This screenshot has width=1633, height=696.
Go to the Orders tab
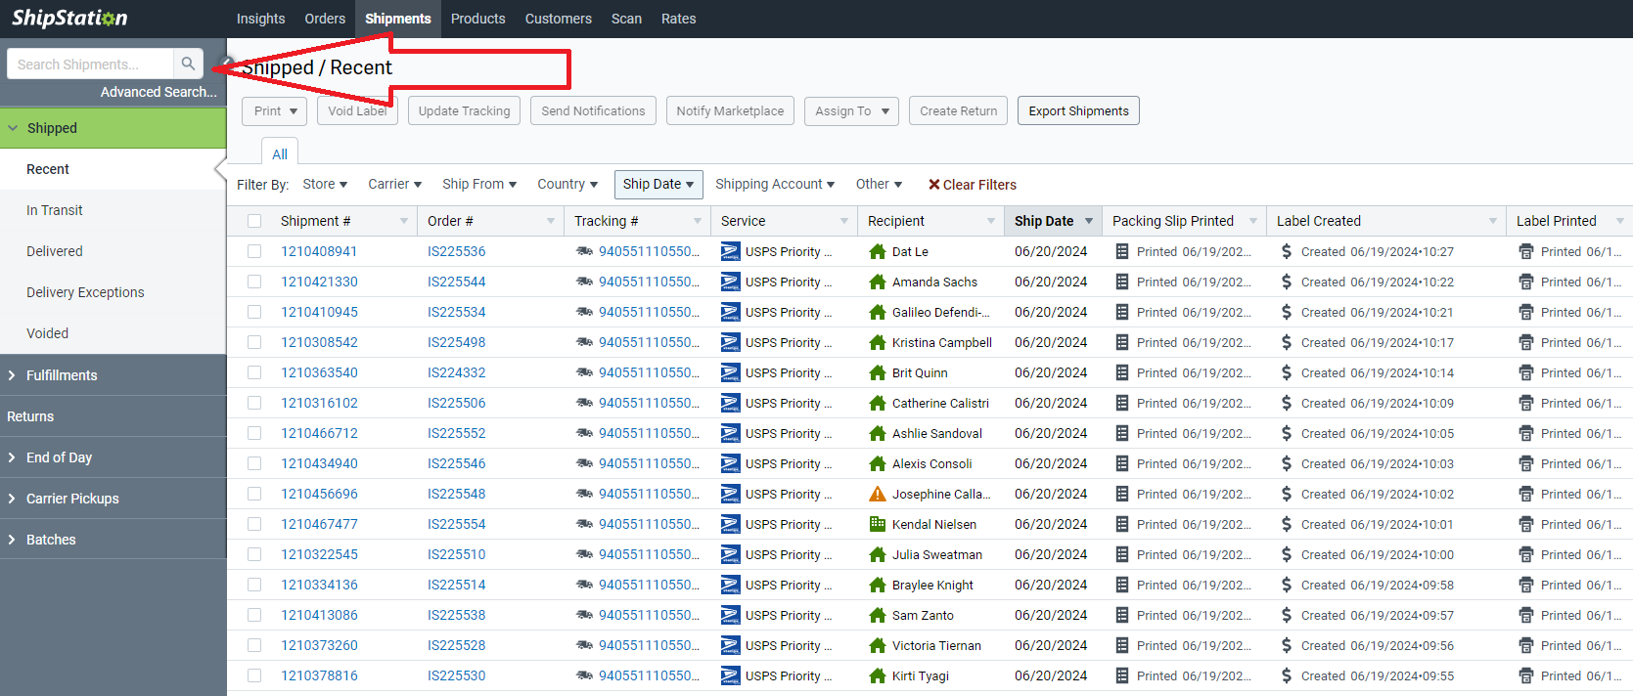(325, 19)
